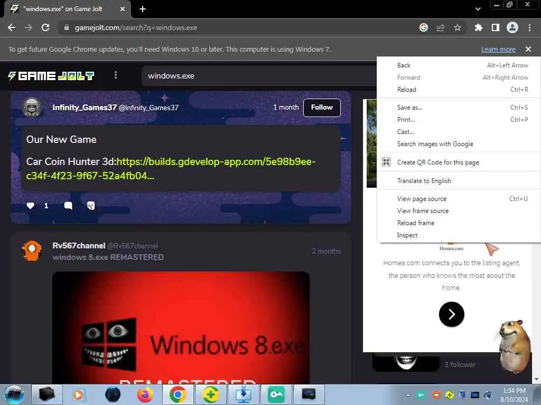Open the Extensions puzzle icon
The image size is (541, 405).
479,27
